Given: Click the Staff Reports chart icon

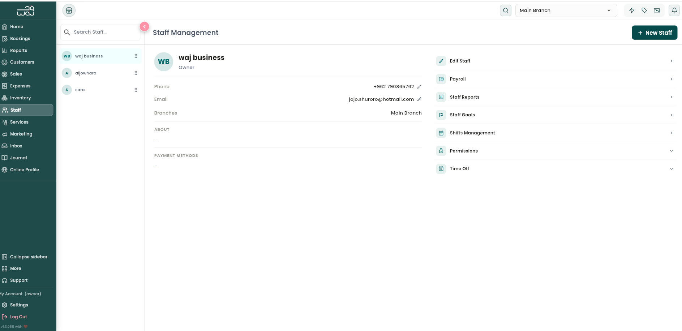Looking at the screenshot, I should coord(441,97).
